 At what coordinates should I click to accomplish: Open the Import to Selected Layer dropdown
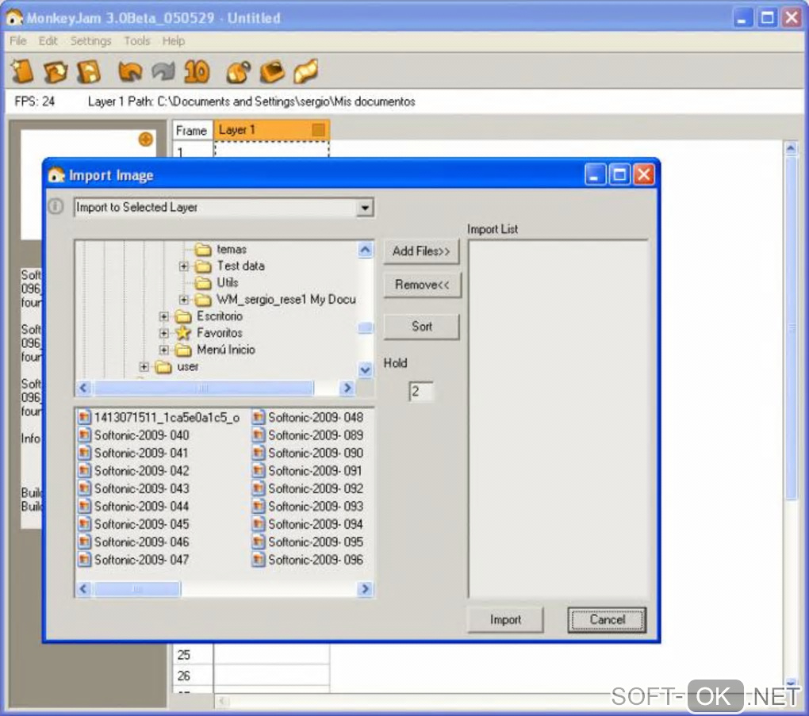(365, 208)
